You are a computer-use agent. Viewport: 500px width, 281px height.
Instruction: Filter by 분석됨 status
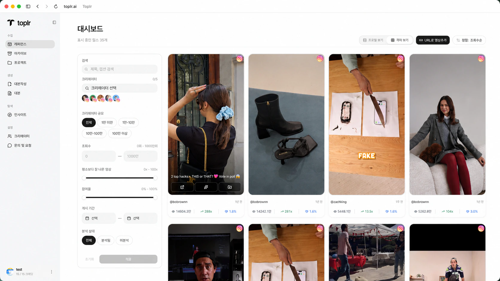[106, 240]
